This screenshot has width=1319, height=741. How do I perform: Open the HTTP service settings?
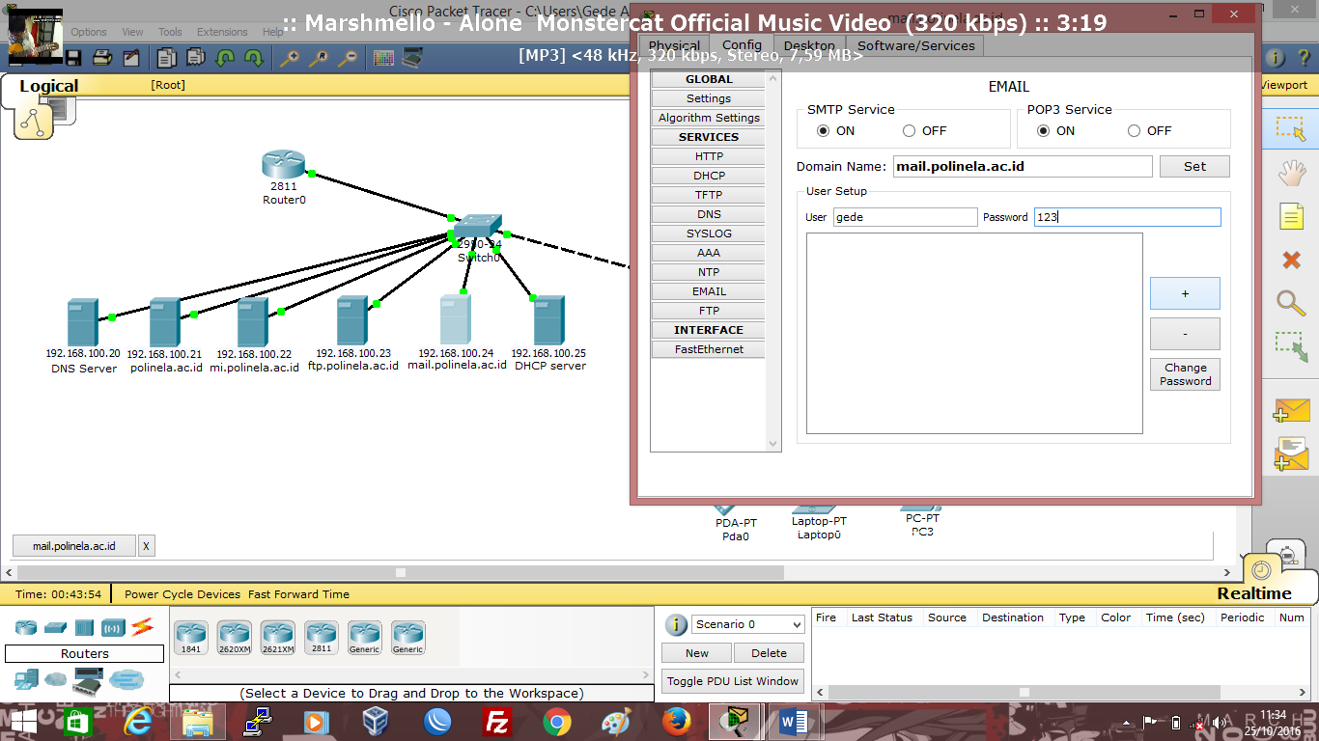coord(709,156)
